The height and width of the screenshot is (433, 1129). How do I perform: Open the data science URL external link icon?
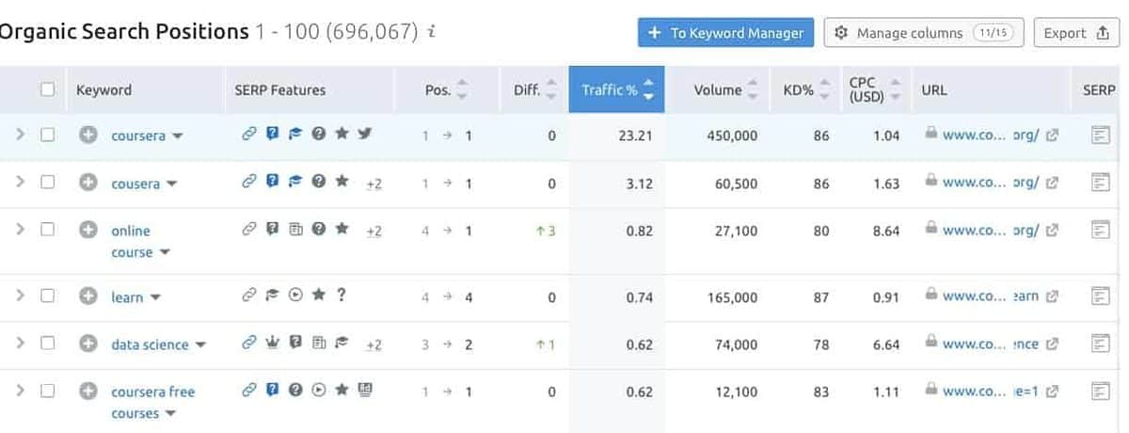pyautogui.click(x=1053, y=345)
